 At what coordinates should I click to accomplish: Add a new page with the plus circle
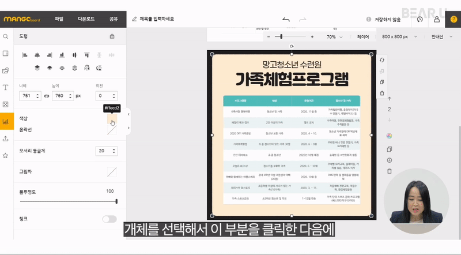click(390, 160)
